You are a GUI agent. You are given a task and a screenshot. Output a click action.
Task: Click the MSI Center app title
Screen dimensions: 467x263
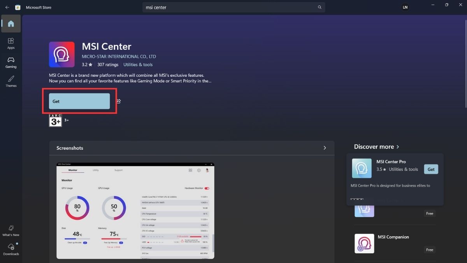[x=107, y=46]
